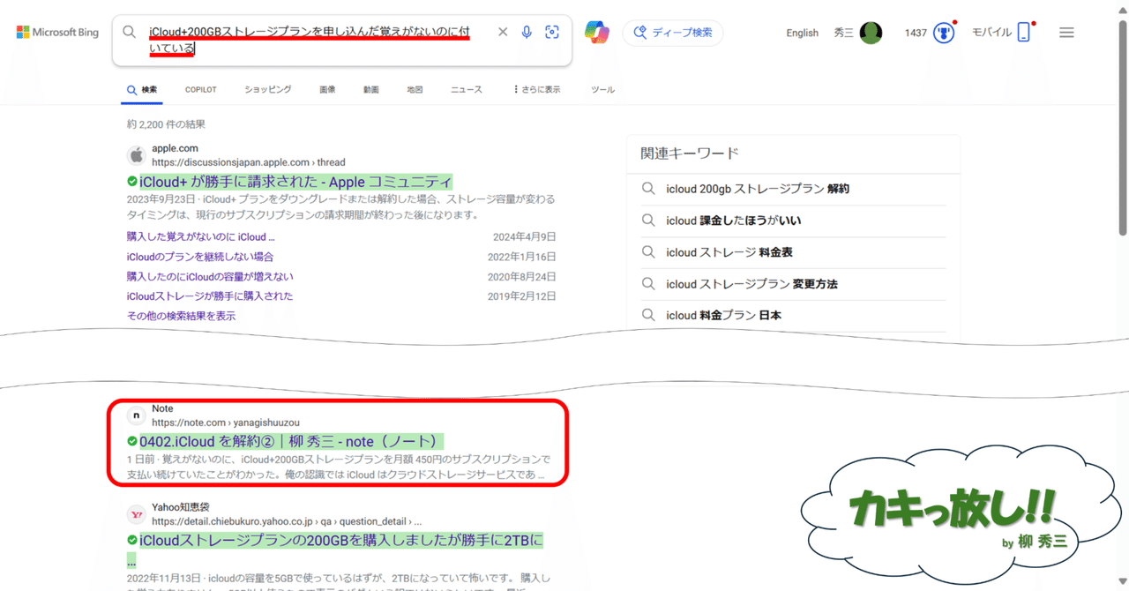Open Yahoo知恵袋 result about 200GB to 2TB
The image size is (1129, 591).
341,540
